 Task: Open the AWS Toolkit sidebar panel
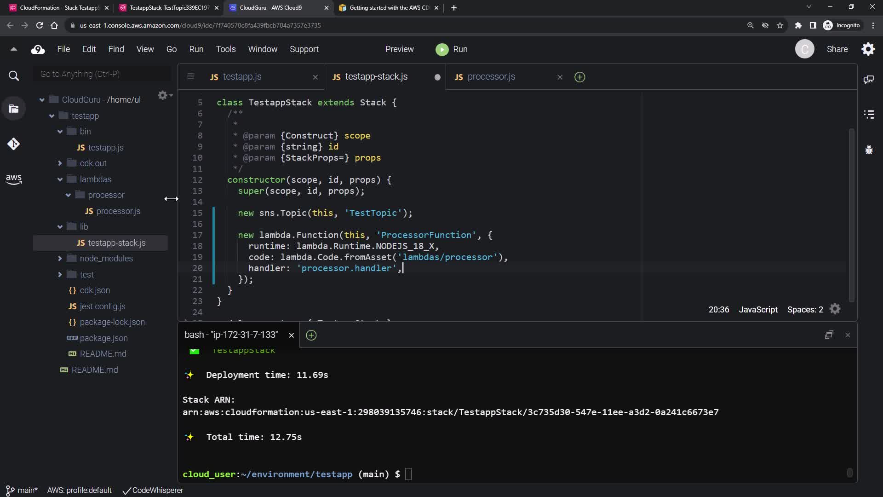click(14, 179)
